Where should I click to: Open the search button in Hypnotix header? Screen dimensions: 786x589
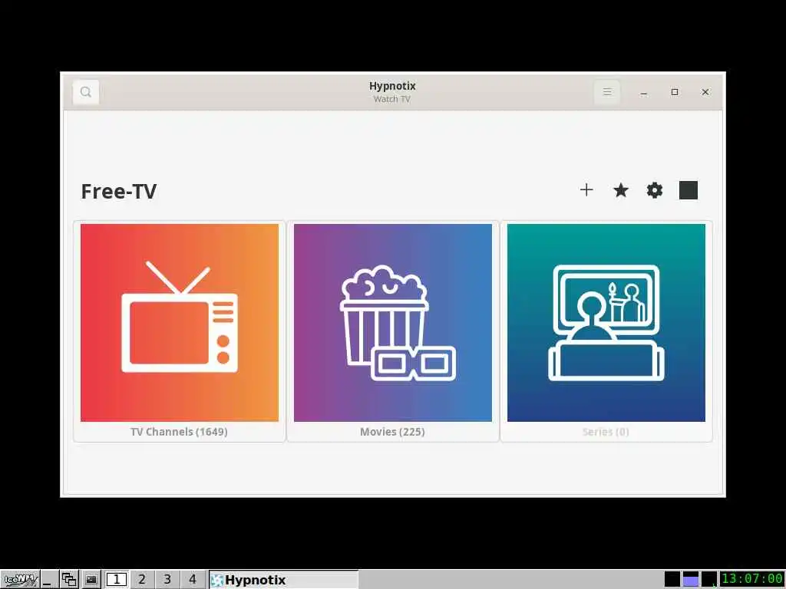point(86,92)
